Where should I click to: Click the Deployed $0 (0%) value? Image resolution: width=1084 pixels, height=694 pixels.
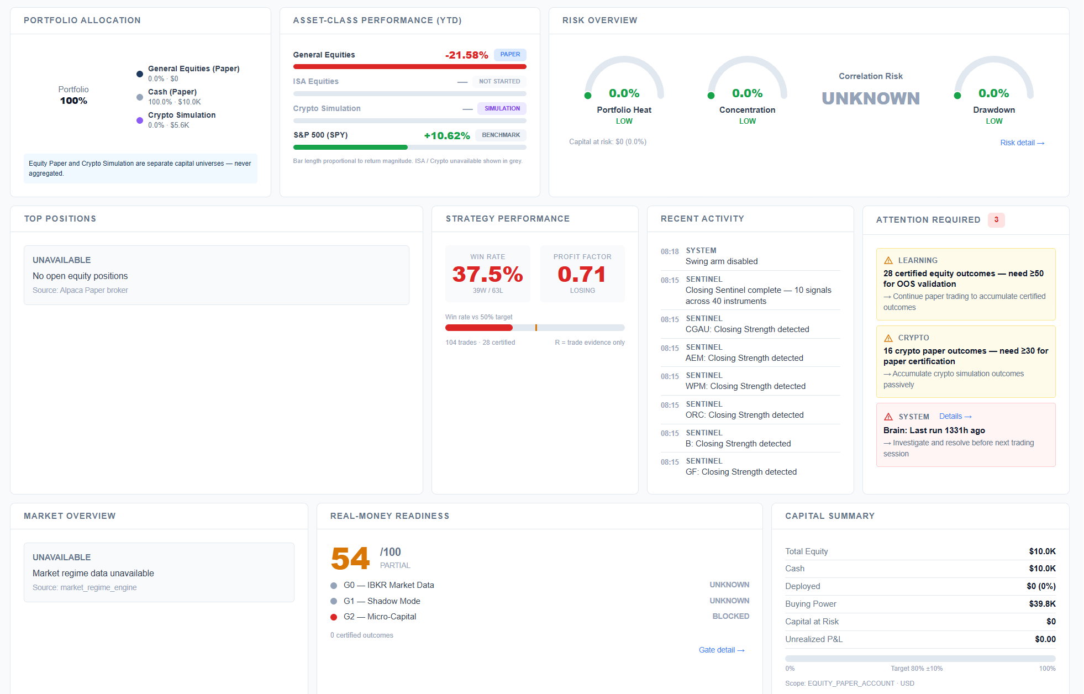tap(1041, 586)
